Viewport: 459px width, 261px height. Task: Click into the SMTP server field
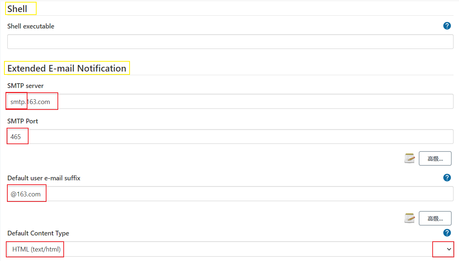(x=230, y=101)
